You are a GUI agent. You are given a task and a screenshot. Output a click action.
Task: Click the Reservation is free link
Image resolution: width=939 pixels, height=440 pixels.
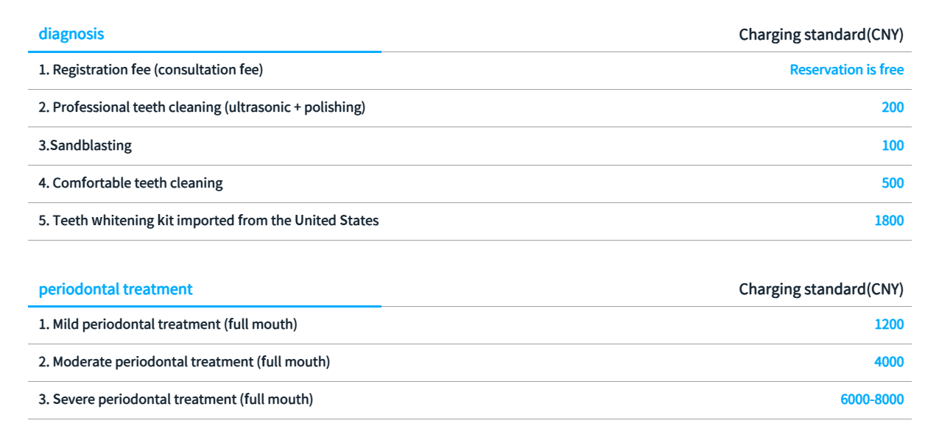(x=846, y=70)
